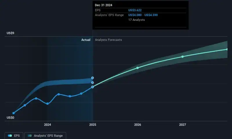Click the last forecast point at far right
Viewport: 232px width, 139px height.
coord(227,49)
